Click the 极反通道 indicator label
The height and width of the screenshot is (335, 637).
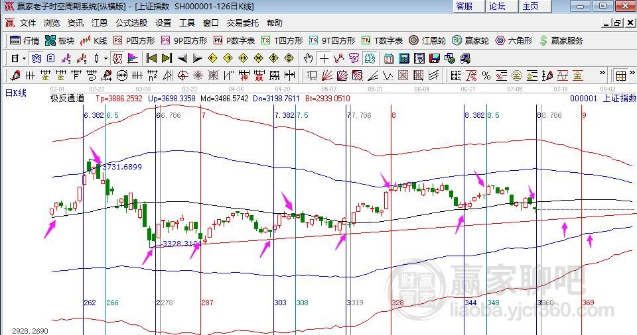tap(67, 98)
